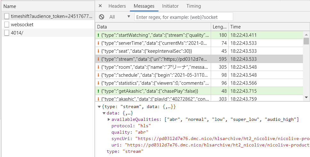This screenshot has width=310, height=157.
Task: Click the 4014/ request file icon
Action: coord(7,33)
